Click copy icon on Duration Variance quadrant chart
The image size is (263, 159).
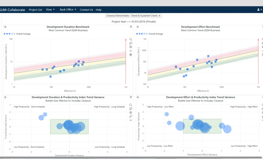point(130,109)
